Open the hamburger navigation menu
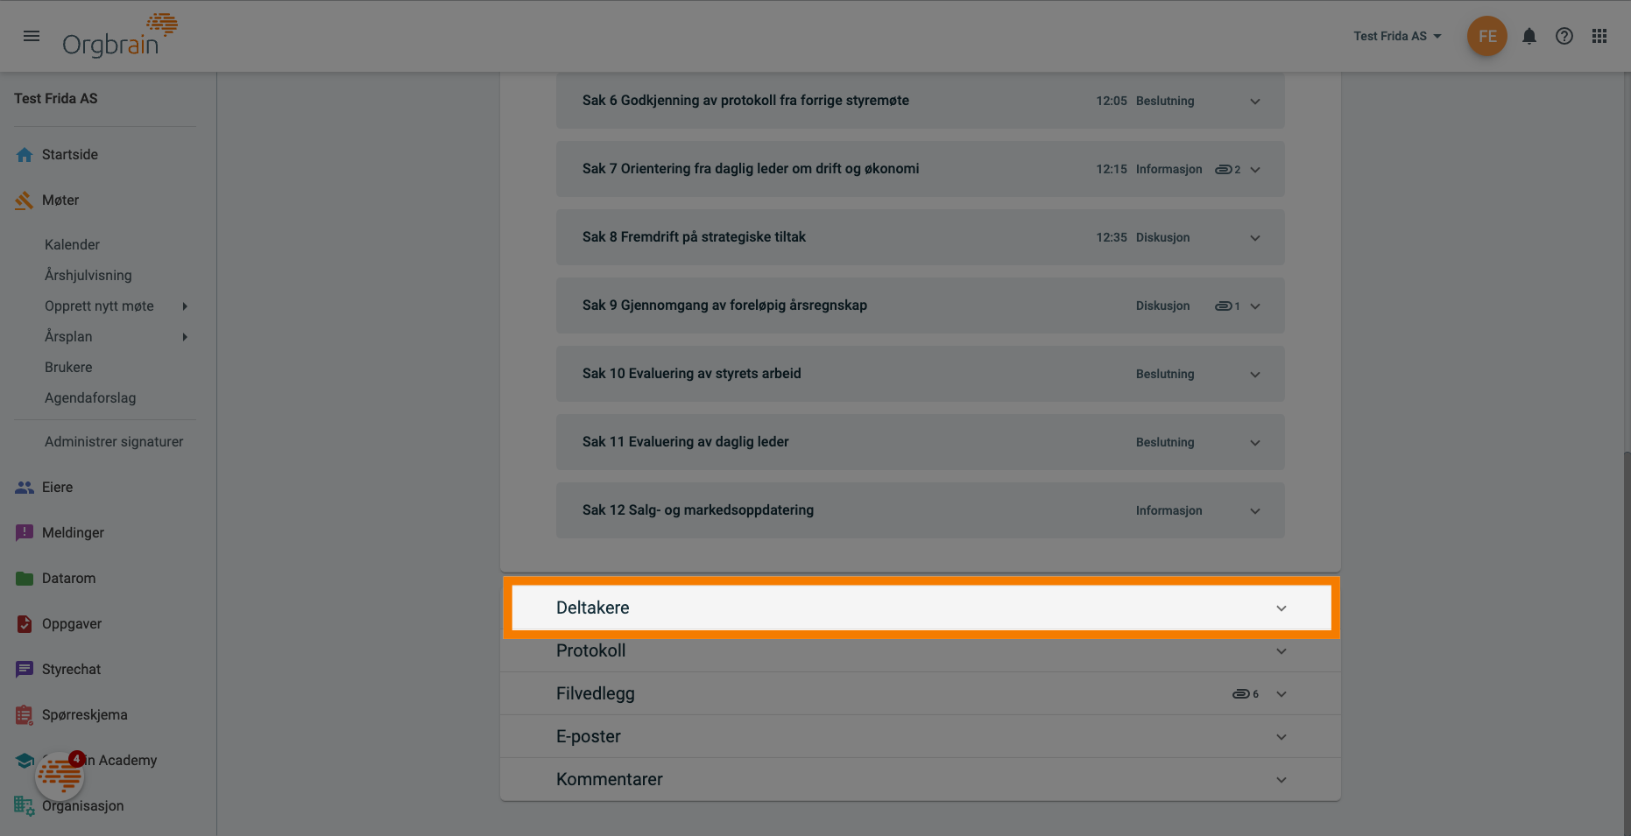 click(x=32, y=36)
